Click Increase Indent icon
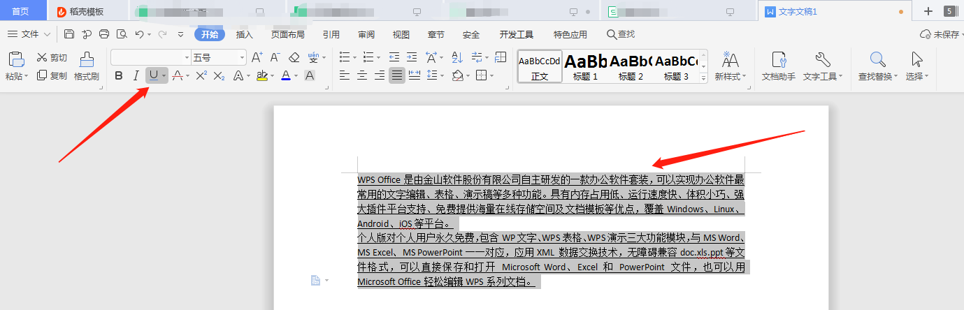 coord(412,57)
